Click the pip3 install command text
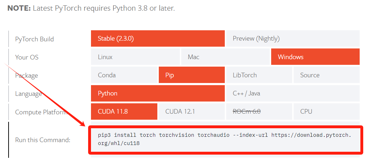Viewport: 375px width, 166px height. pyautogui.click(x=225, y=139)
